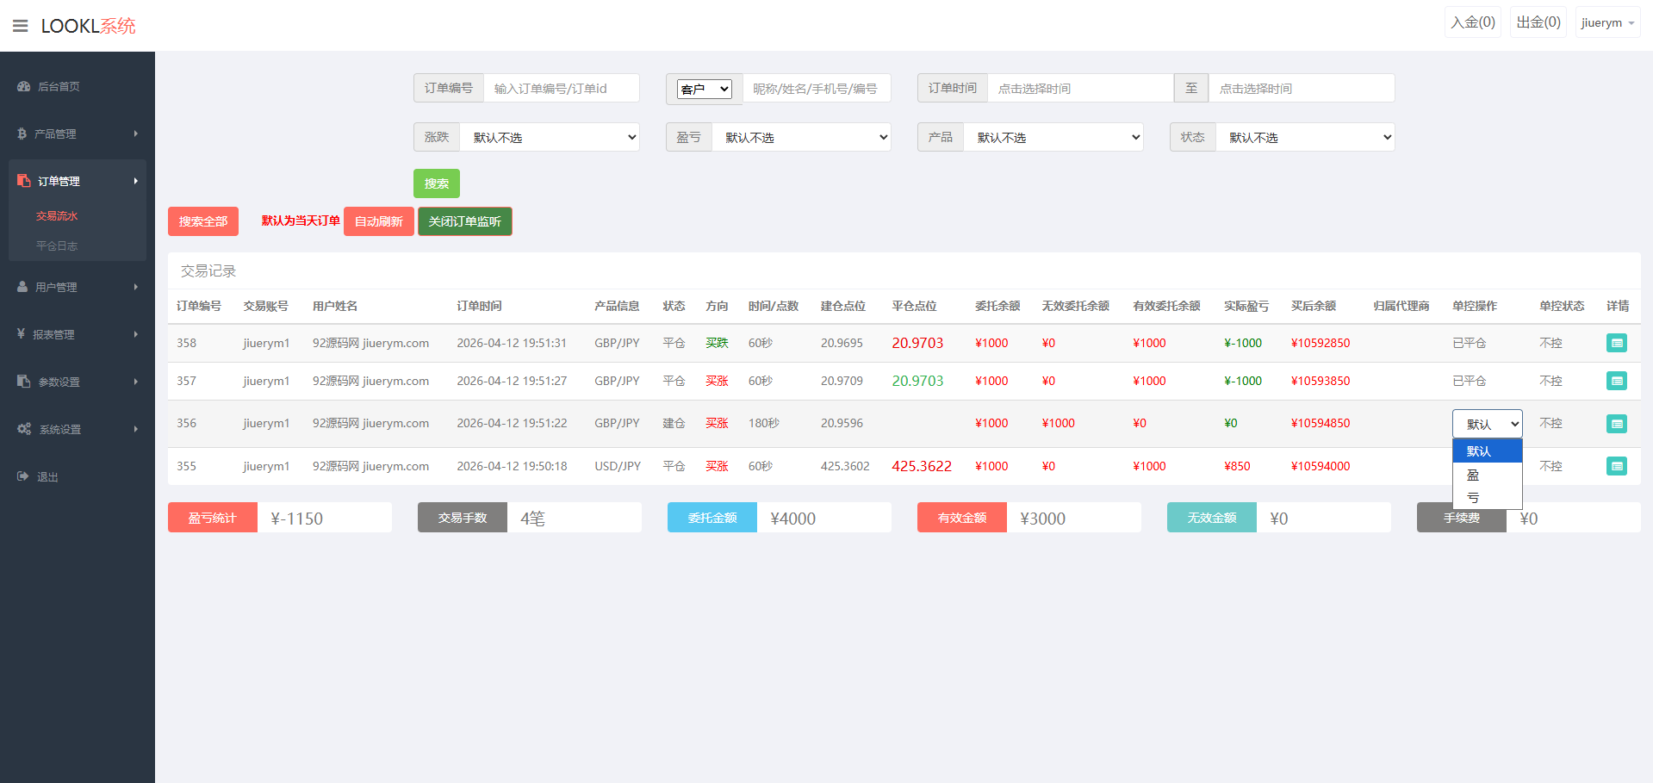
Task: Click the 搜索全部 button
Action: pos(202,221)
